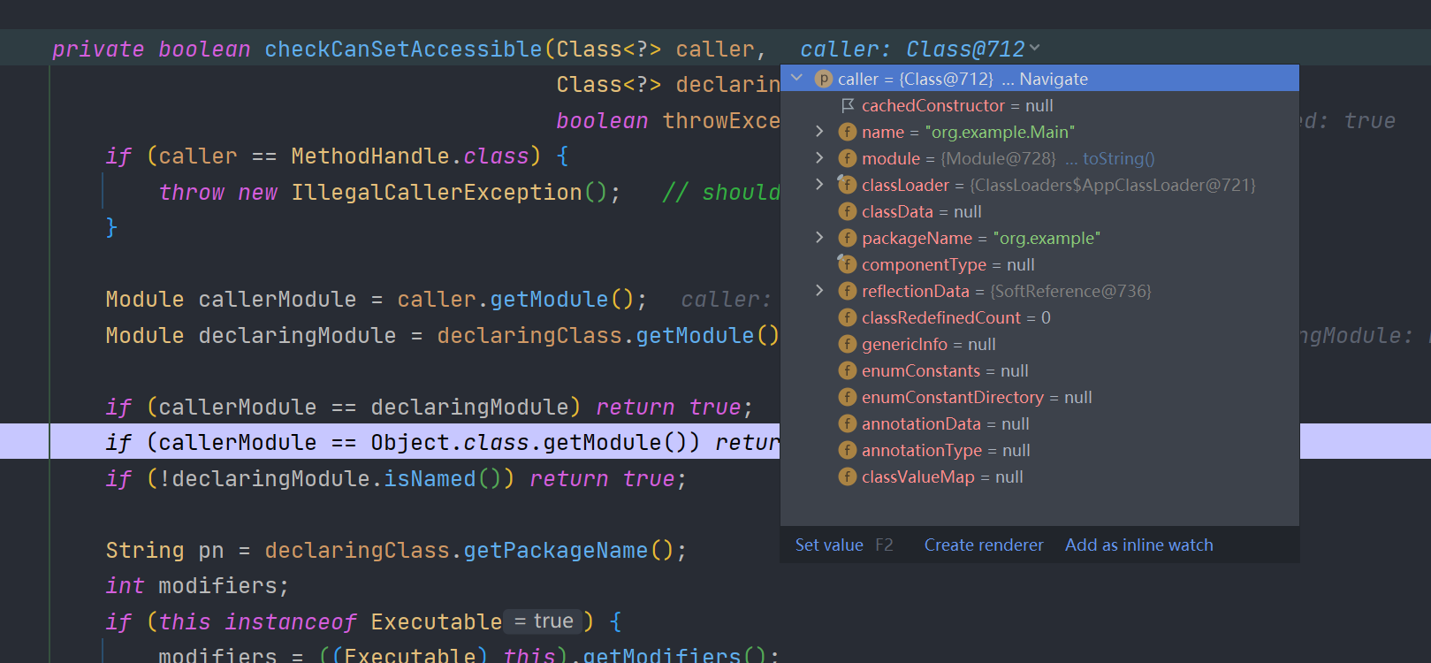Click the flag icon beside cachedConstructor
Screen dimensions: 1431x663
848,105
